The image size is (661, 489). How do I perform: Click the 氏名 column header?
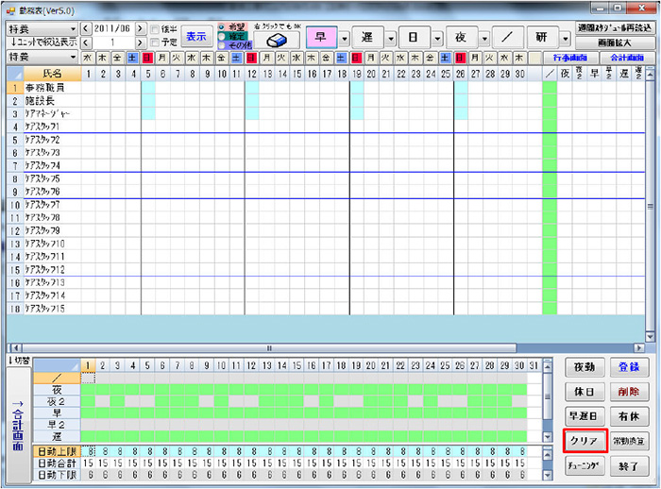click(x=52, y=74)
